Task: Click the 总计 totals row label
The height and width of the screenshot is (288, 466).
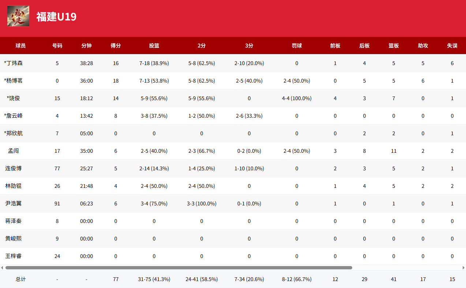Action: 20,279
